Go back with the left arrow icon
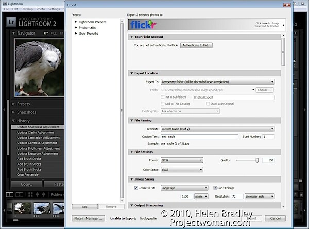The height and width of the screenshot is (229, 309). (37, 194)
